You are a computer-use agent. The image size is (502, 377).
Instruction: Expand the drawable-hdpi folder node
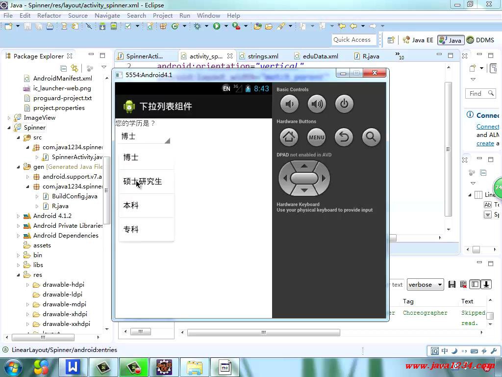27,285
